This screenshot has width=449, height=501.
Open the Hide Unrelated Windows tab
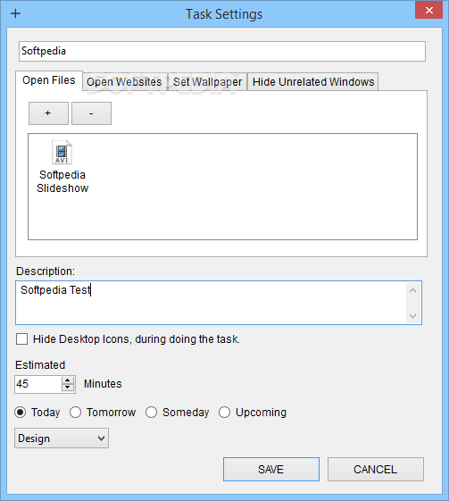point(313,82)
